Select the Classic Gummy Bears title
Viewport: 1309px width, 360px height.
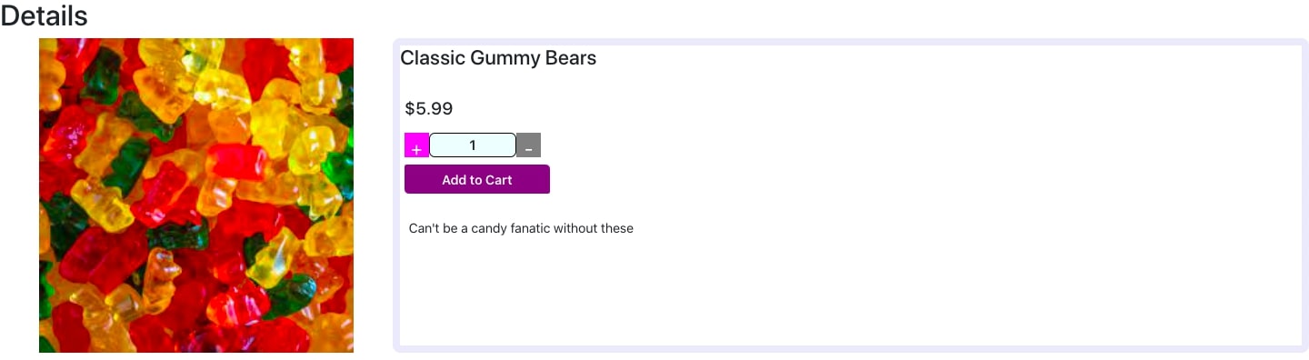[498, 58]
